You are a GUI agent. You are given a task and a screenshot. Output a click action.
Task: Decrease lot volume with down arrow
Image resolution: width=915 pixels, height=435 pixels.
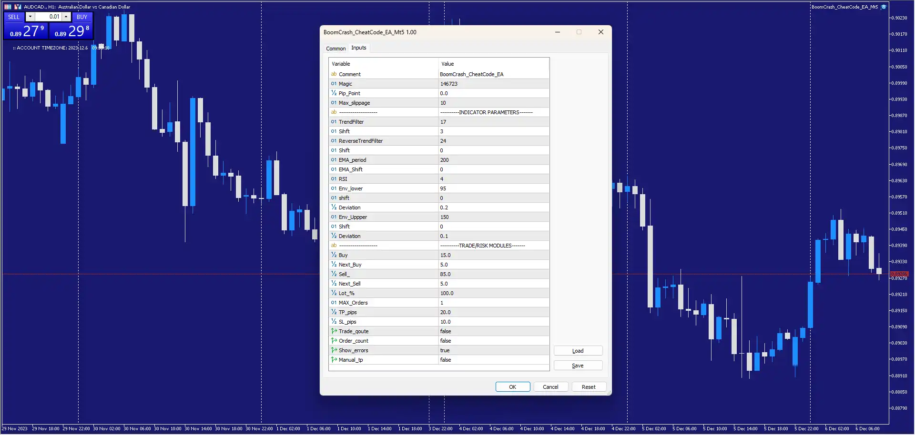pyautogui.click(x=30, y=17)
